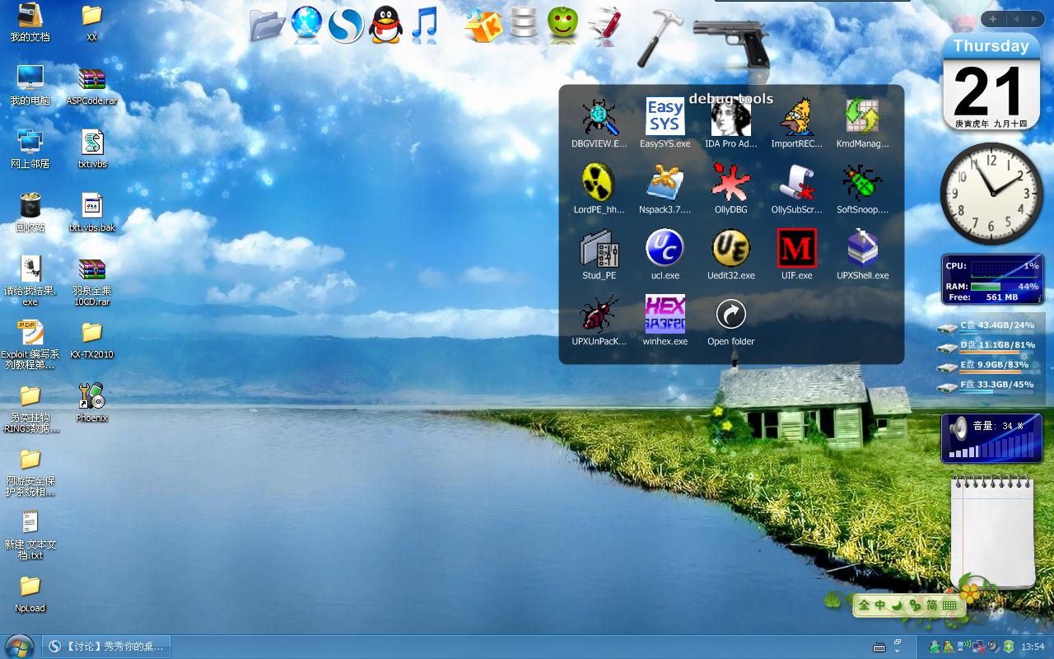Open the folder icon in top dock

pos(268,25)
